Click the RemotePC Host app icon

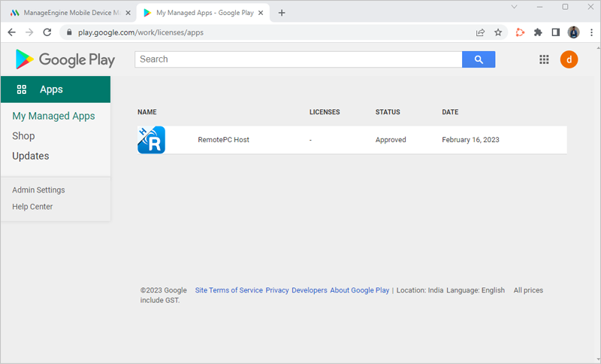point(151,140)
